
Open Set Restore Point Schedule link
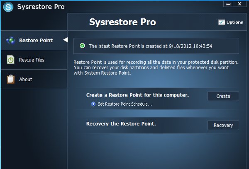tap(125, 104)
